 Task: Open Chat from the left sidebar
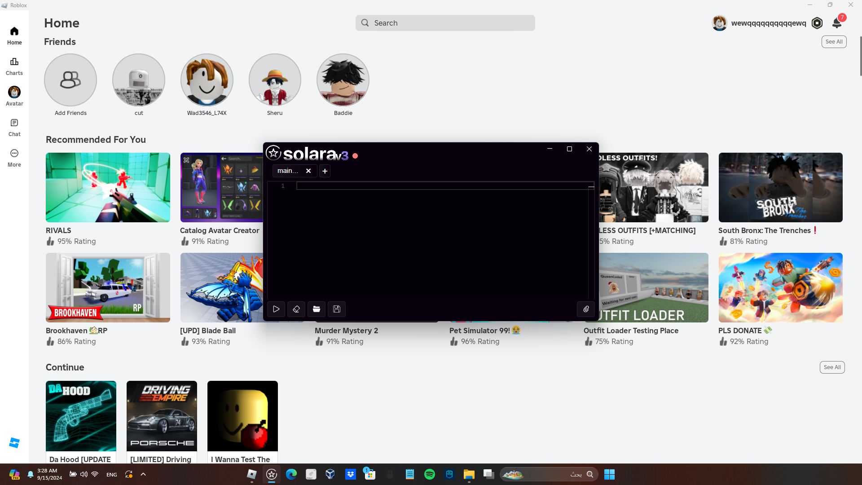(x=14, y=127)
